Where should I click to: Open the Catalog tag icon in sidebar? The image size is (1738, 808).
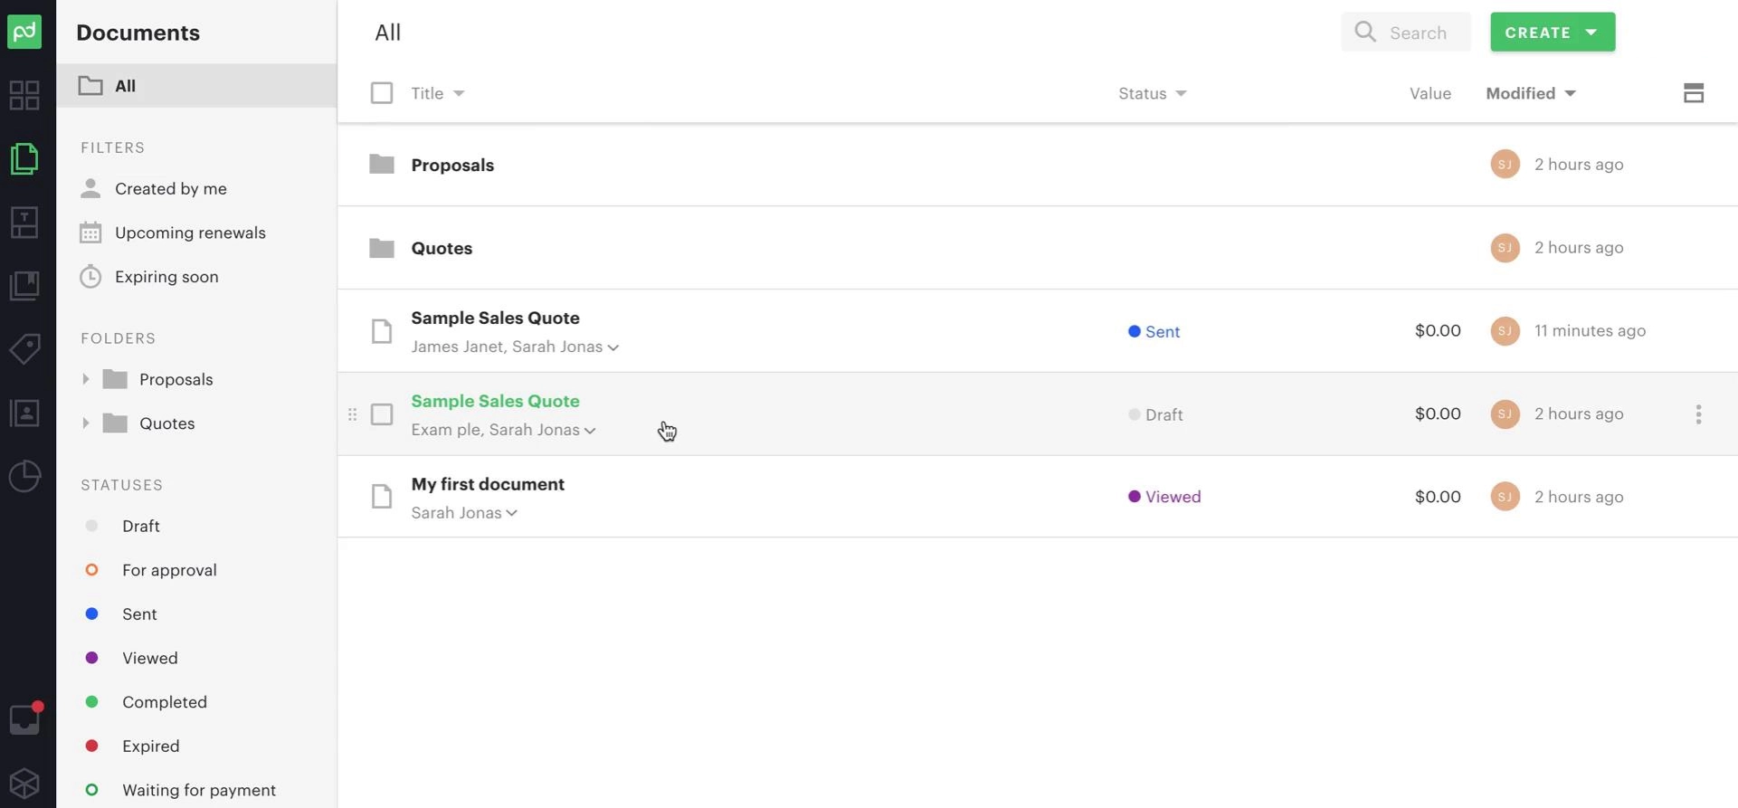[x=24, y=348]
